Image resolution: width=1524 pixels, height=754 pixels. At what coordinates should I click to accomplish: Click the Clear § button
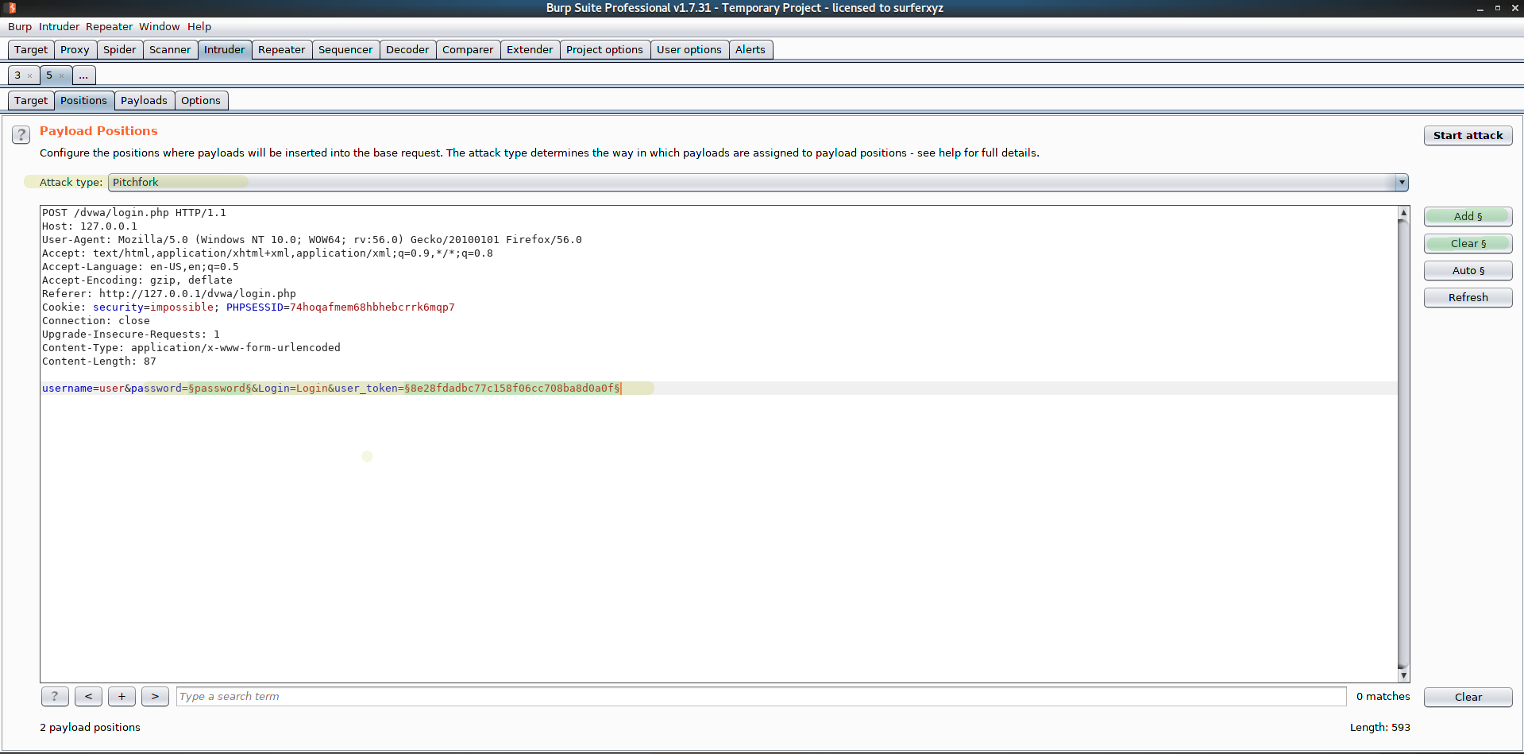click(x=1468, y=244)
